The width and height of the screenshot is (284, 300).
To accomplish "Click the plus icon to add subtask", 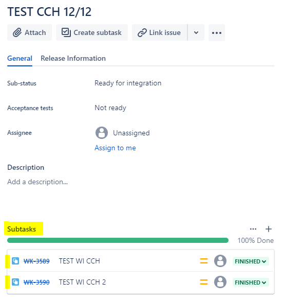I will coord(269,229).
